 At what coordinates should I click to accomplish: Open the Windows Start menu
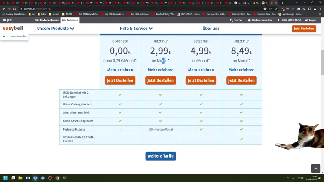pyautogui.click(x=5, y=178)
